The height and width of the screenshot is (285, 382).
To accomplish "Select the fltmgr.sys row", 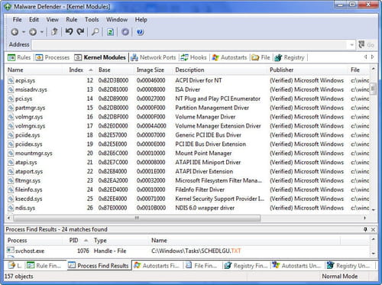I will 188,180.
